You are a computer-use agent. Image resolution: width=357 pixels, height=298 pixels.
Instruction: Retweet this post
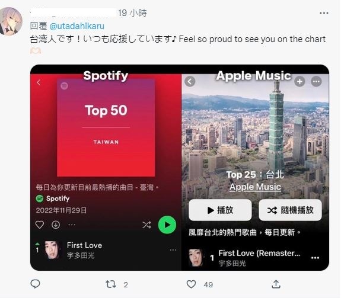pyautogui.click(x=111, y=284)
